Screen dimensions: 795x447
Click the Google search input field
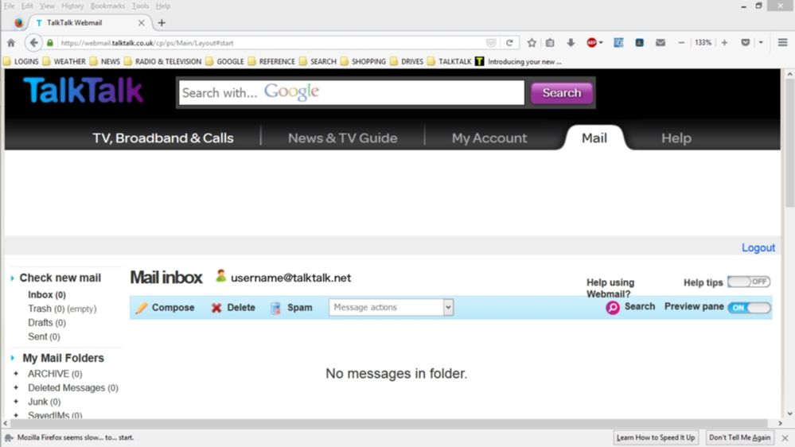point(351,93)
